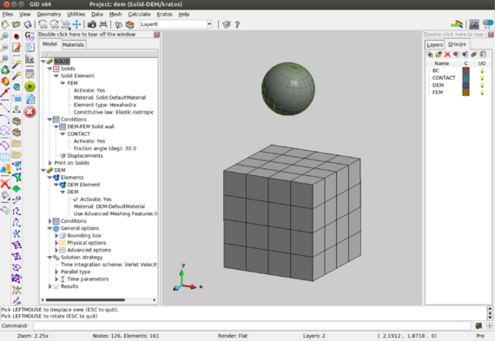This screenshot has width=495, height=341.
Task: Open the Geometry menu
Action: 49,14
